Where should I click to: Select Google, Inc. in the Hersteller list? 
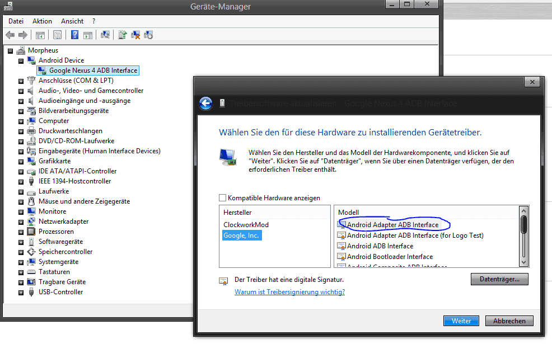click(x=241, y=235)
